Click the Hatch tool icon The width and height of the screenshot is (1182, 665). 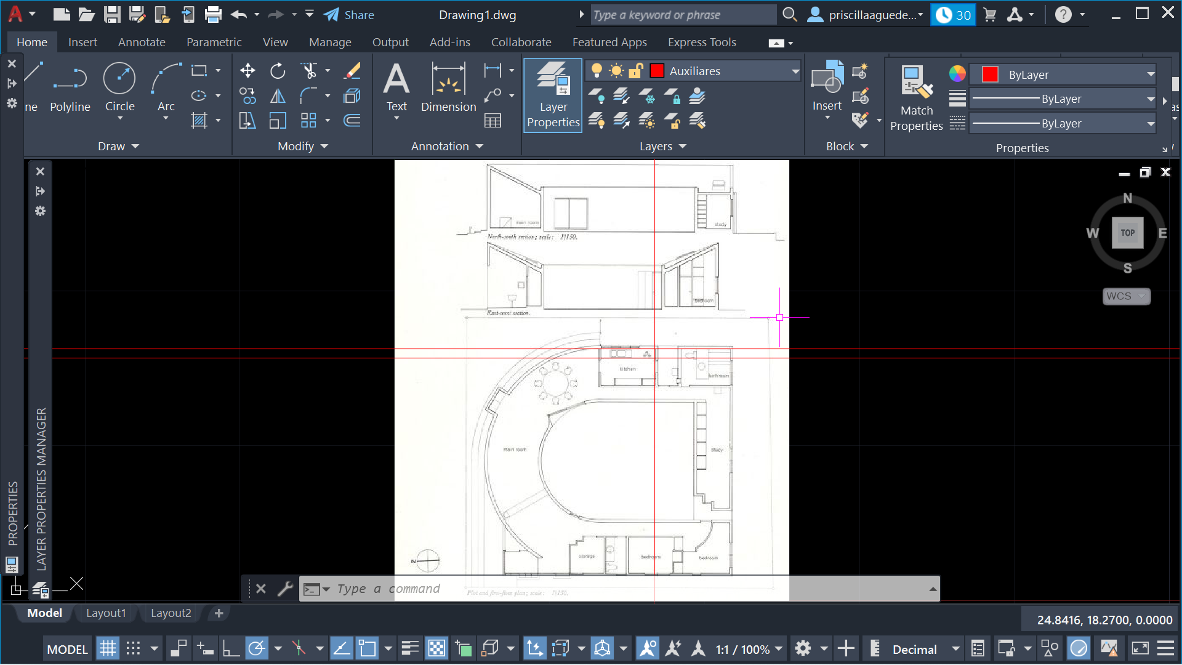pos(199,121)
